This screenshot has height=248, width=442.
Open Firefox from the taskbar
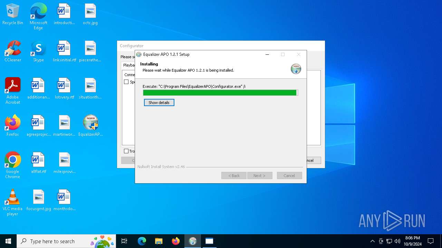[176, 241]
